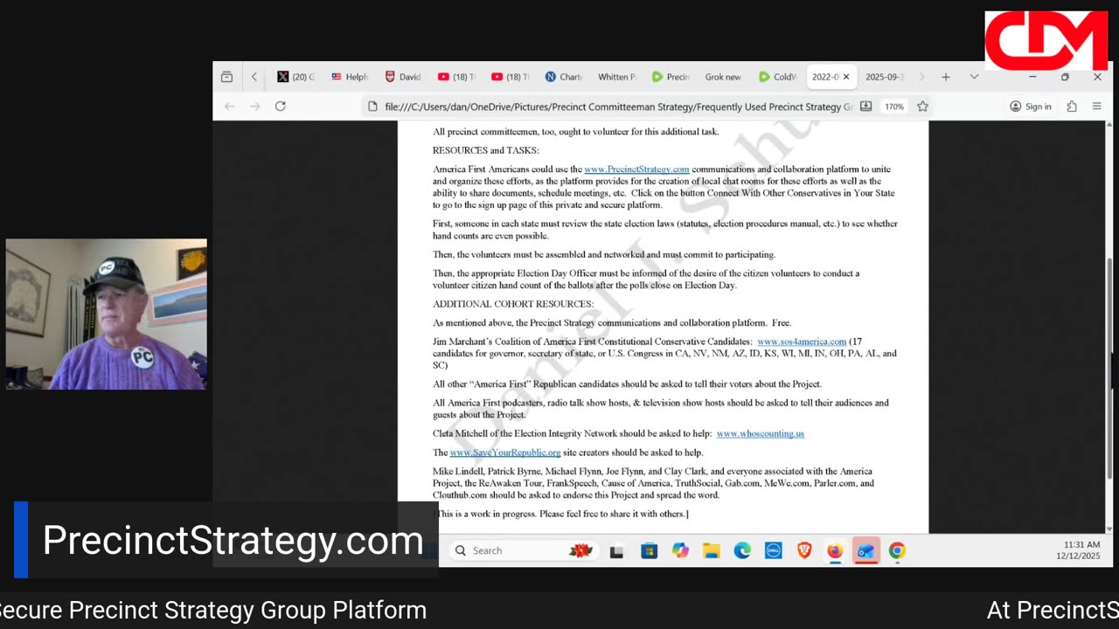Open the www.whoscounting.us link
Viewport: 1119px width, 629px height.
pos(761,433)
